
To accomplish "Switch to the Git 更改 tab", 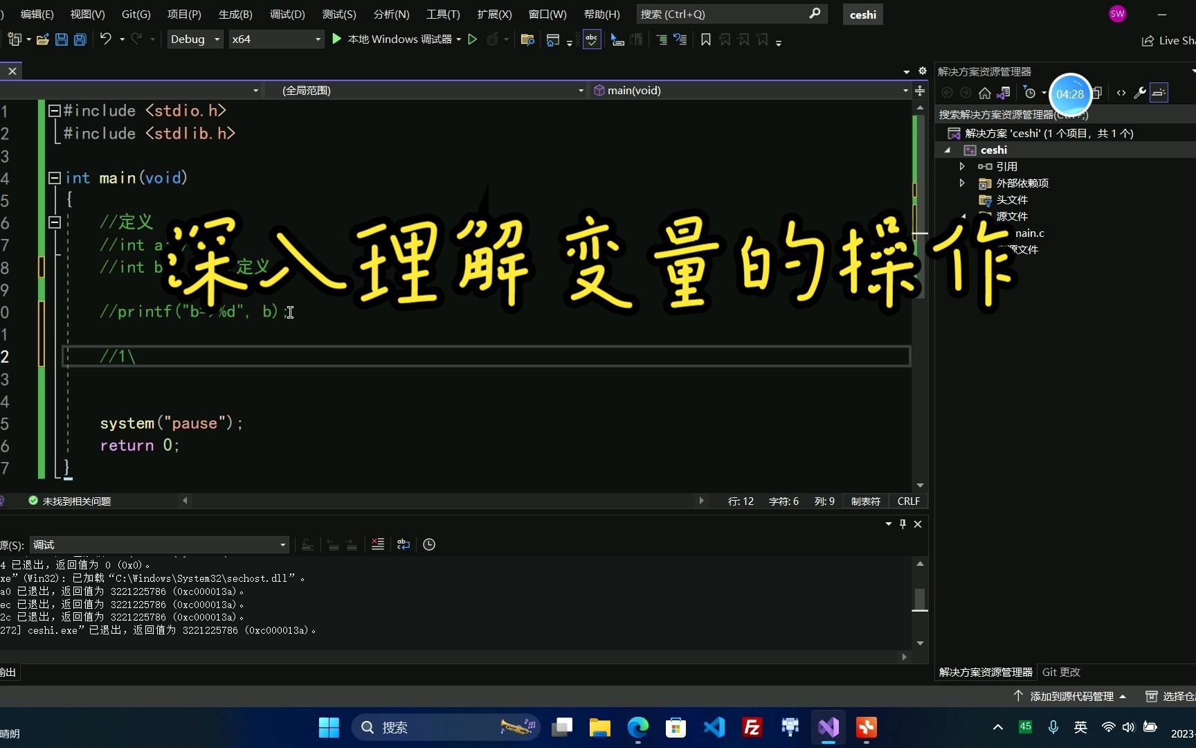I will tap(1061, 672).
